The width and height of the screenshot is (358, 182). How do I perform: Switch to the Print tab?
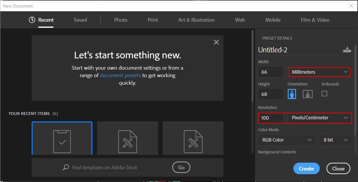click(x=153, y=20)
